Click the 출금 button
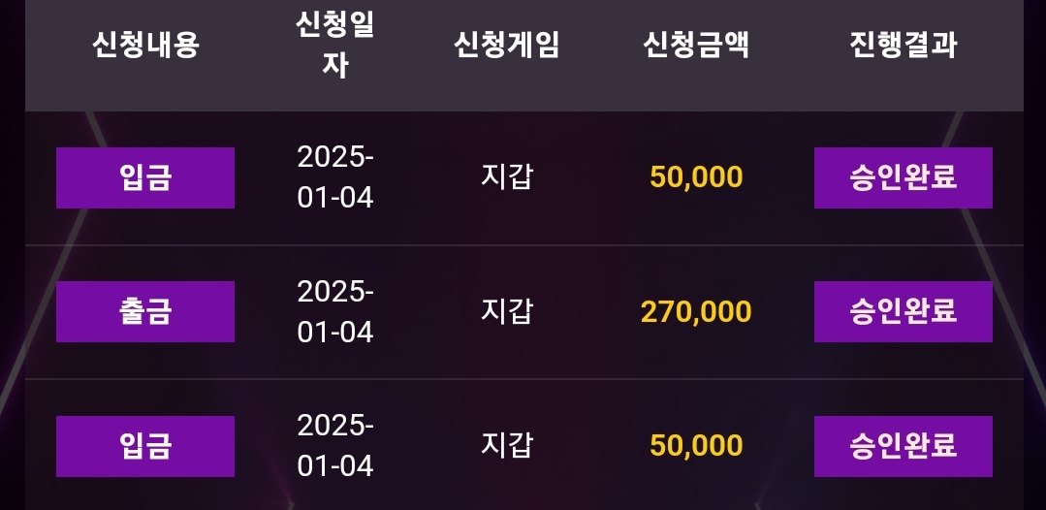 point(145,311)
